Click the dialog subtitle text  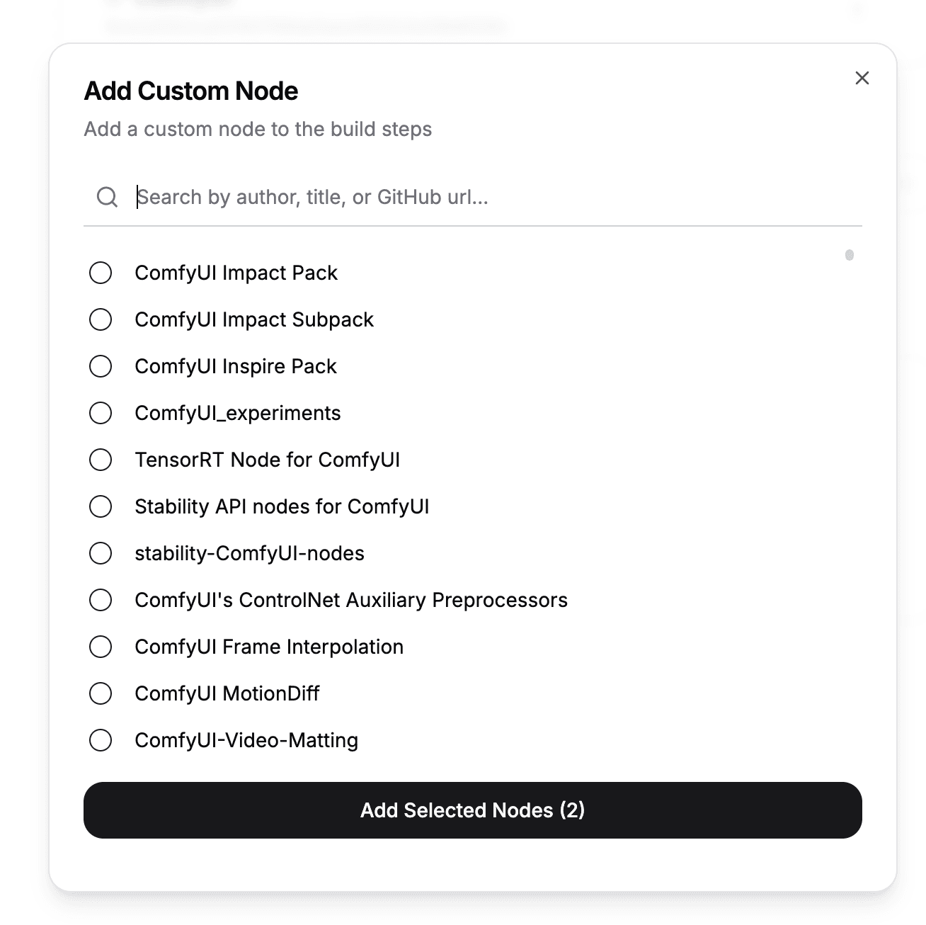258,129
